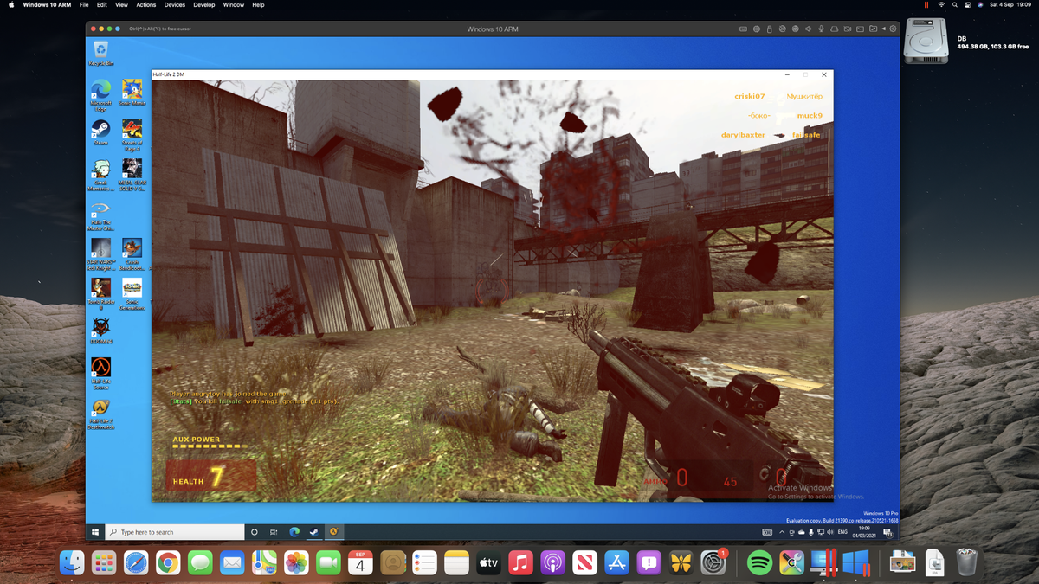
Task: Open the Apple menu
Action: [11, 4]
